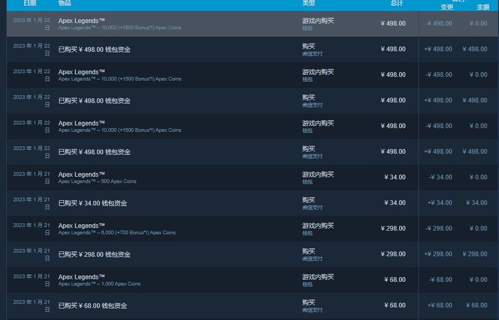Select total ¥ 298.00 in 6,000 Apex Coins row

coord(393,228)
